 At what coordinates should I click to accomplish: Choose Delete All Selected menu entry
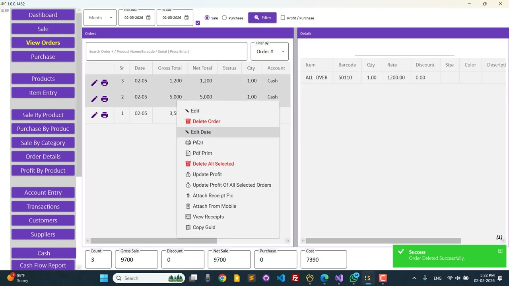(x=228, y=164)
